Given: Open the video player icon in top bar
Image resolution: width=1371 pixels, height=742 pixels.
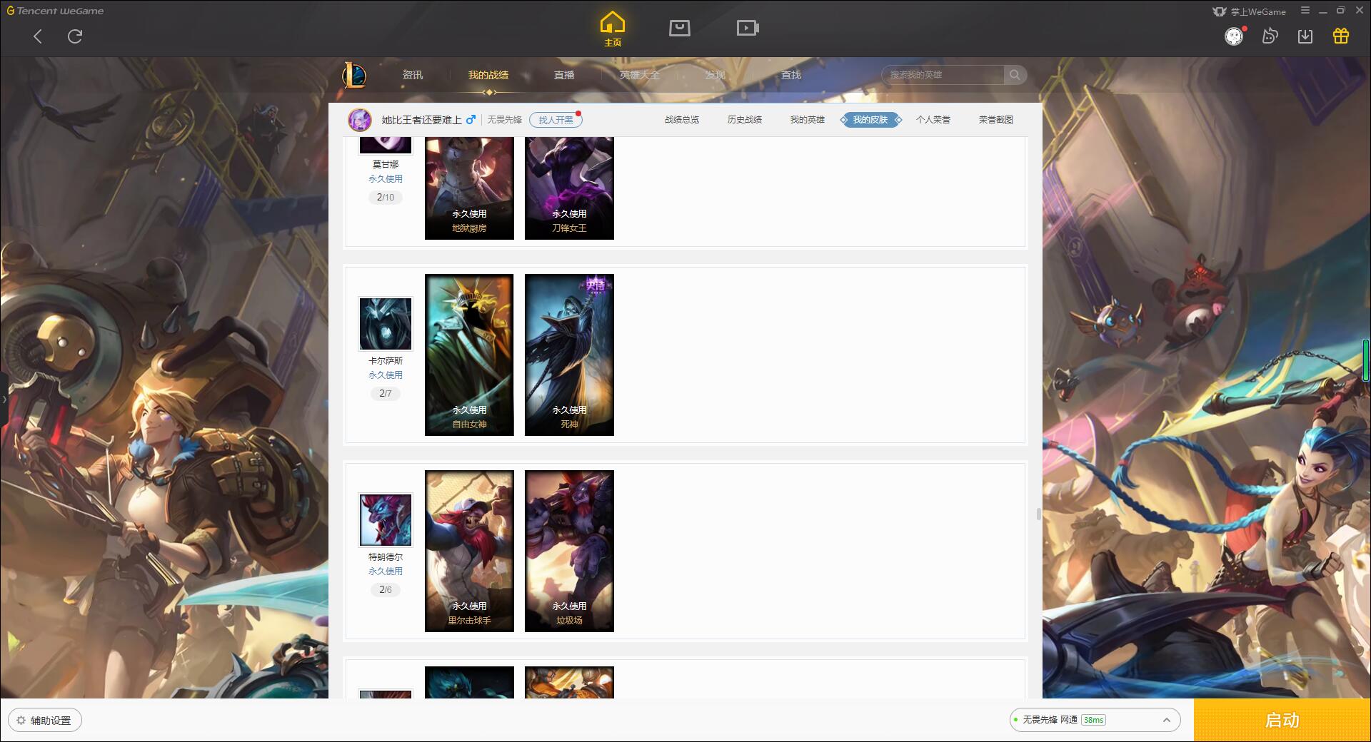Looking at the screenshot, I should [x=748, y=28].
